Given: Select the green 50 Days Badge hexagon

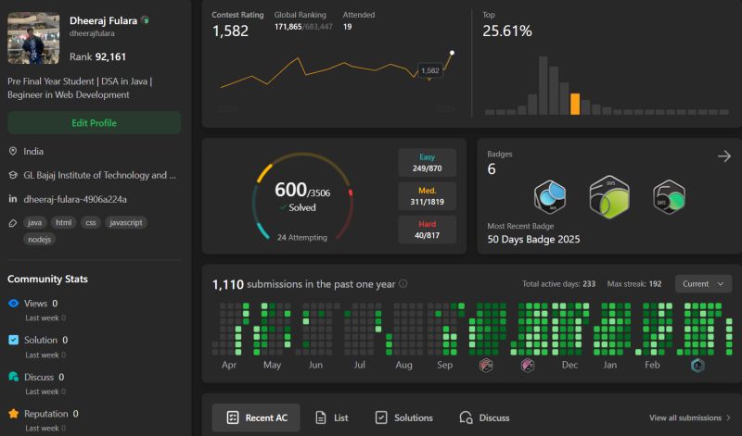Looking at the screenshot, I should click(669, 197).
